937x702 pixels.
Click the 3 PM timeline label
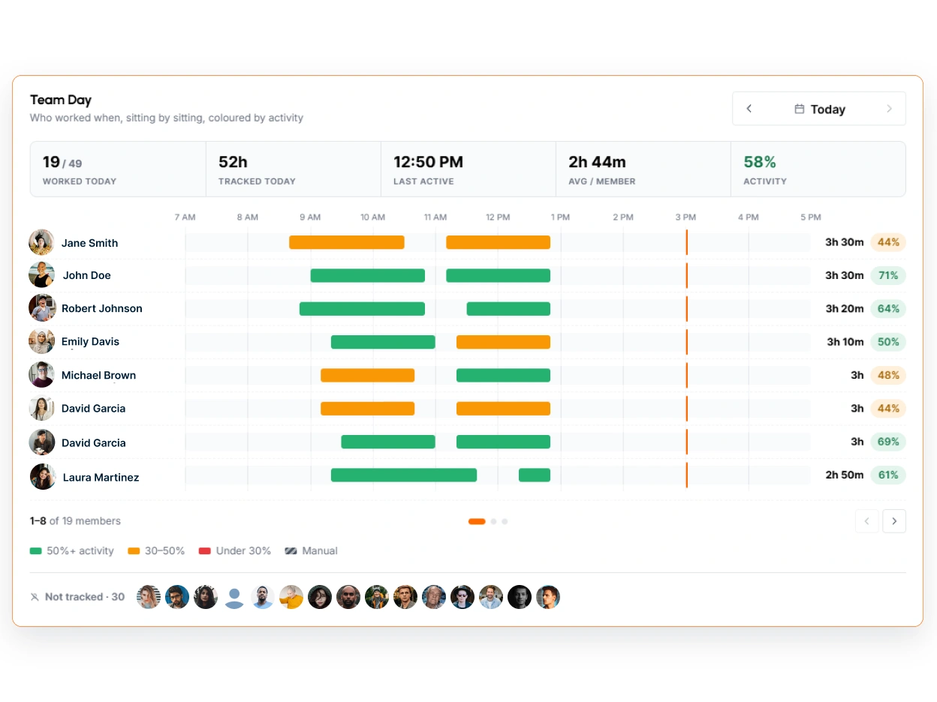tap(685, 217)
